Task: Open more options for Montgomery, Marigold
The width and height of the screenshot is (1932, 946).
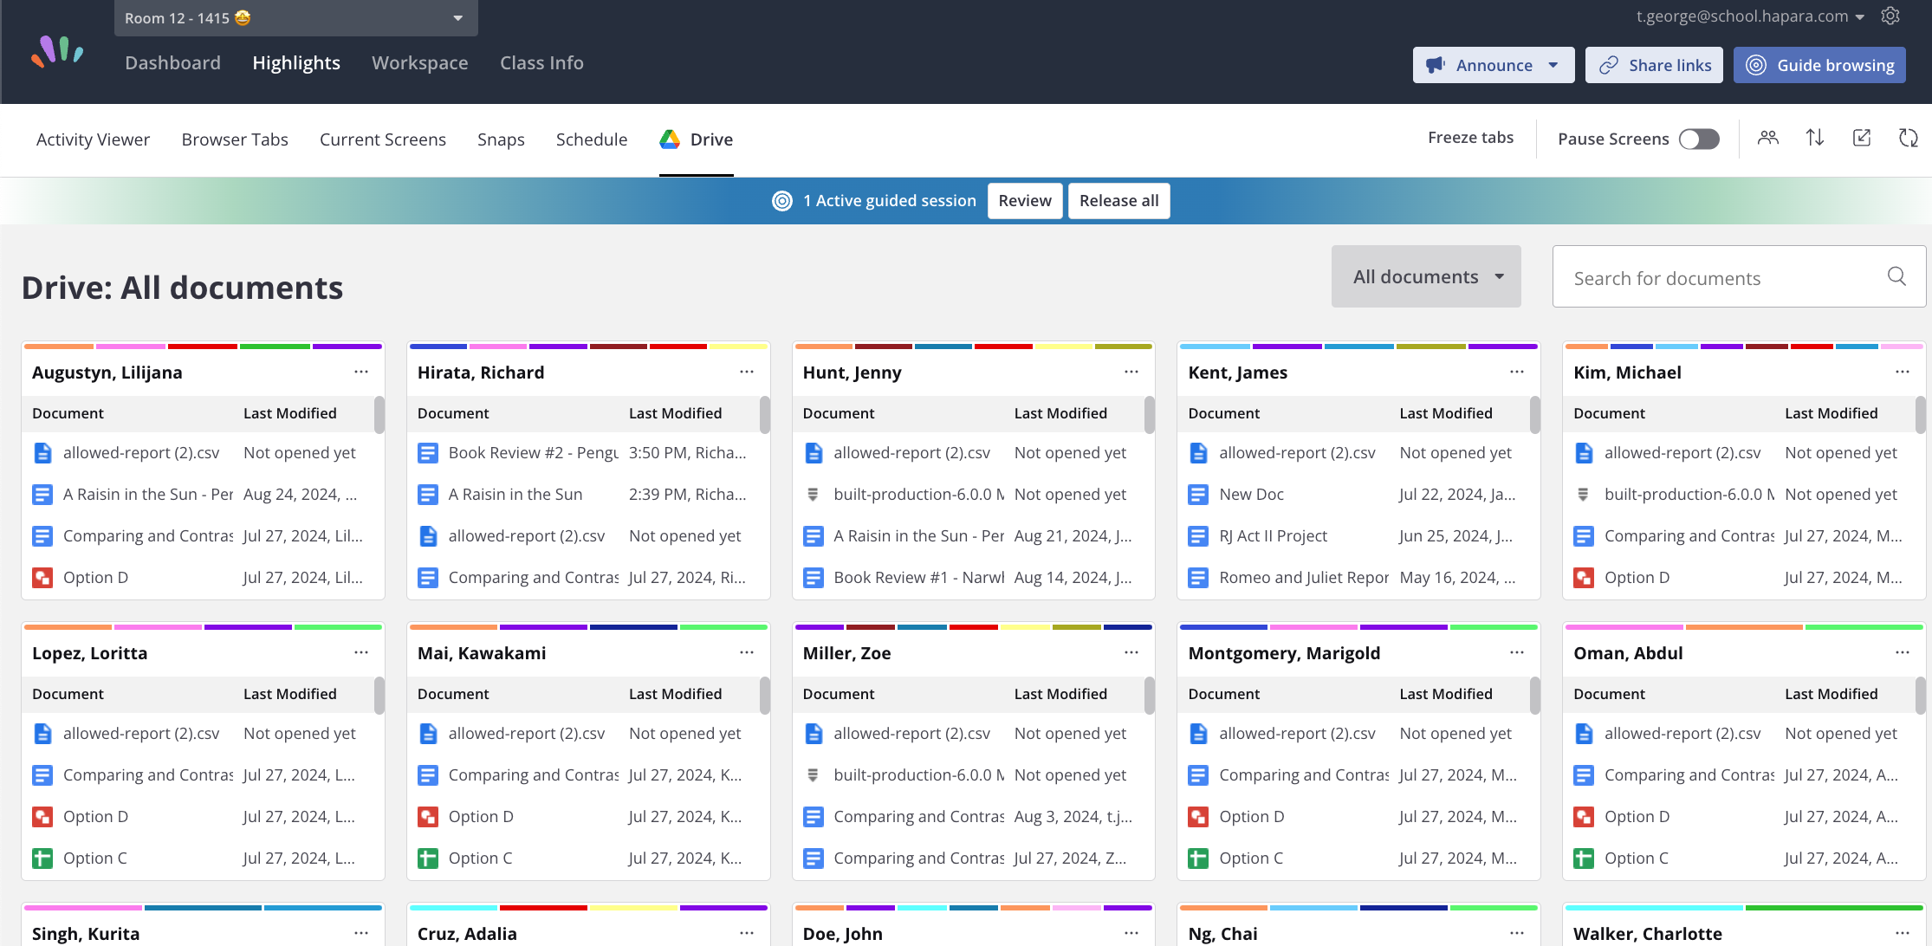Action: pyautogui.click(x=1517, y=652)
